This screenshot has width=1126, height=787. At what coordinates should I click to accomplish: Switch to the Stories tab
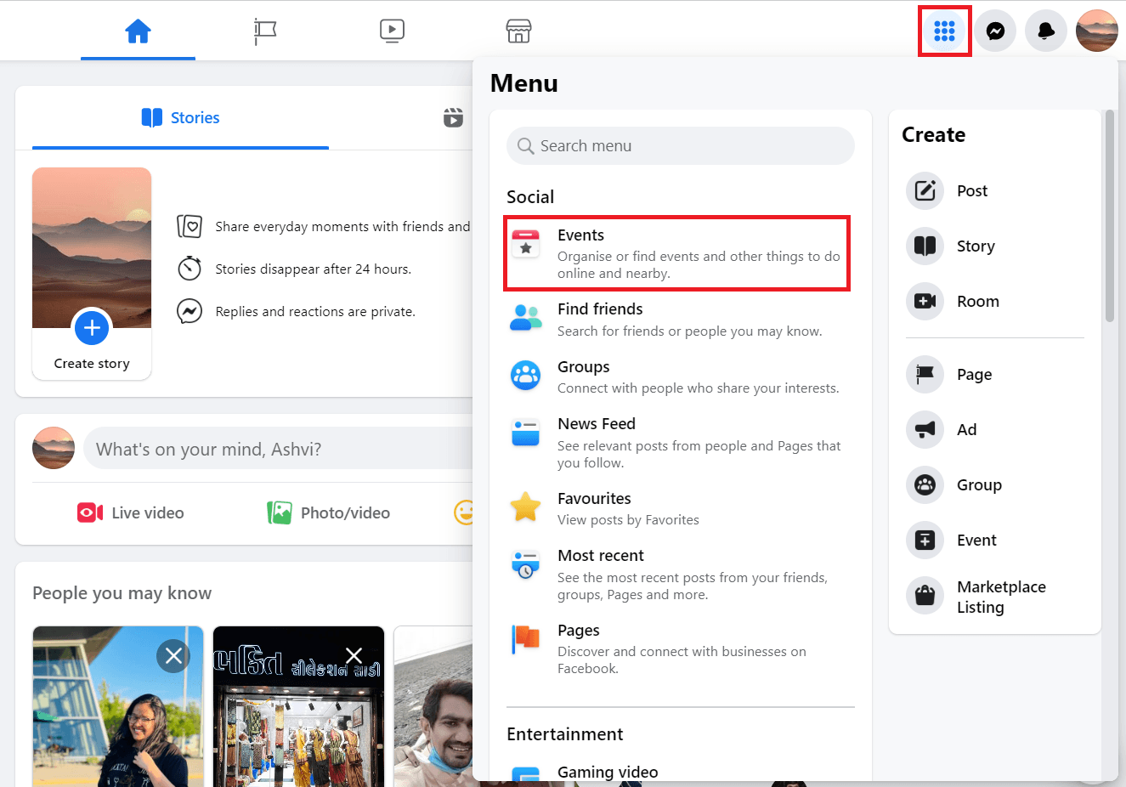point(179,117)
